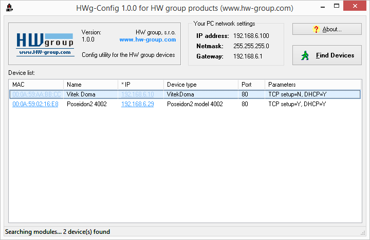This screenshot has height=240, width=370.
Task: Click TCP setup=N, DHCP=Y parameters cell
Action: 298,94
